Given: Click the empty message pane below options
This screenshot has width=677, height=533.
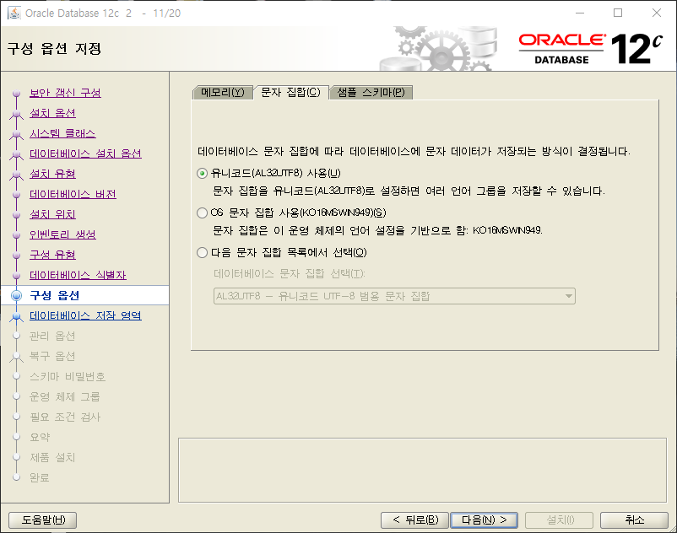Looking at the screenshot, I should pyautogui.click(x=422, y=471).
